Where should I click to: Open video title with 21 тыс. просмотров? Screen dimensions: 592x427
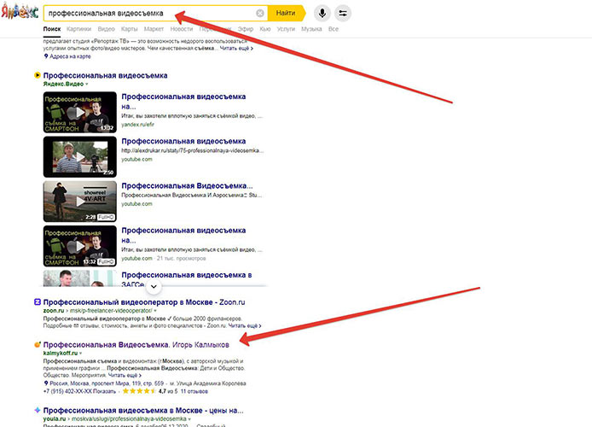[x=183, y=235]
